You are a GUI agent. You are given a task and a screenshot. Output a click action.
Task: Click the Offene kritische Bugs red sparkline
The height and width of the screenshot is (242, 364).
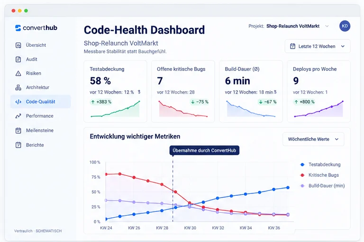[x=183, y=109]
